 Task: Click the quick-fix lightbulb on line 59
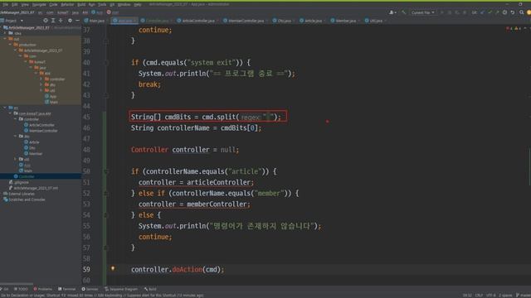113,268
